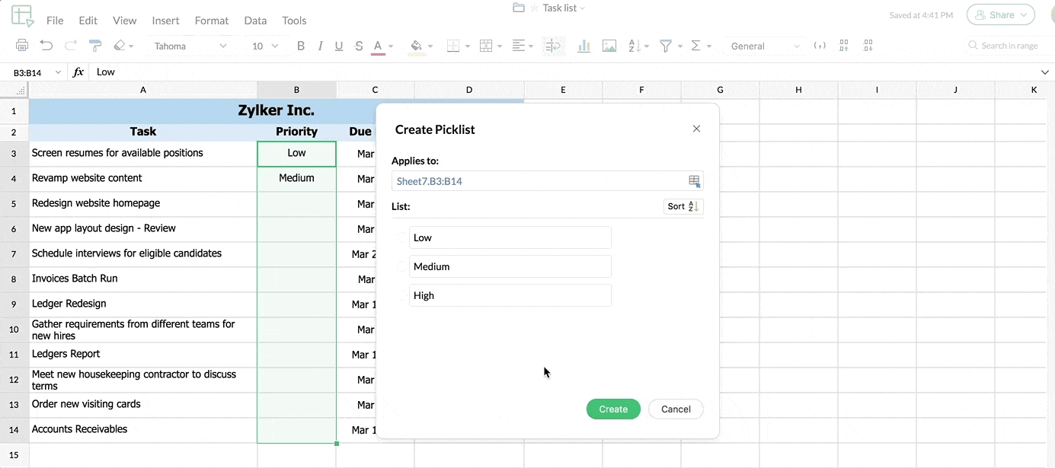Open the Insert menu
The image size is (1055, 468).
[165, 21]
